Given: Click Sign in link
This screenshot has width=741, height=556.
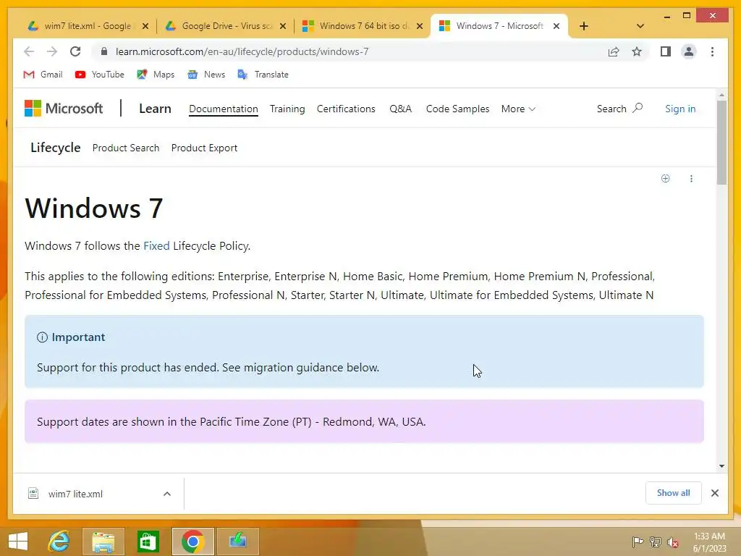Looking at the screenshot, I should (x=680, y=109).
